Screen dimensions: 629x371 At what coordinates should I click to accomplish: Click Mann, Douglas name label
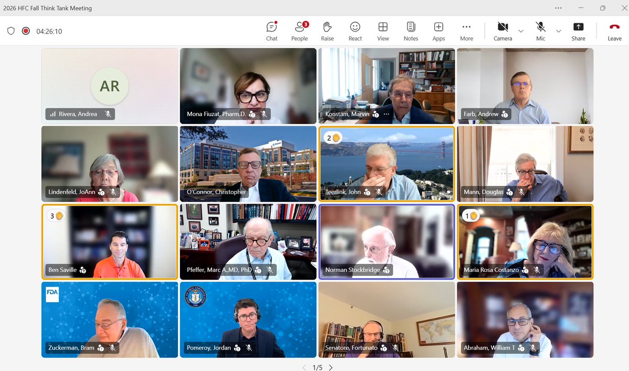coord(483,192)
